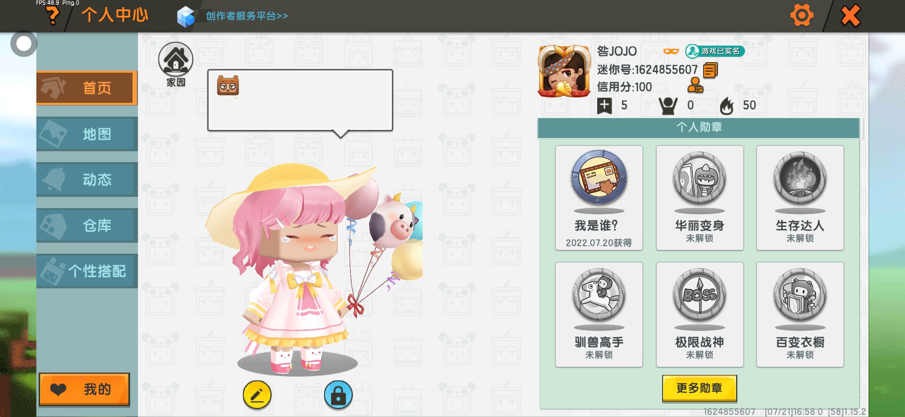Click the player avatar portrait
Screen dimensions: 905x417
click(x=564, y=71)
